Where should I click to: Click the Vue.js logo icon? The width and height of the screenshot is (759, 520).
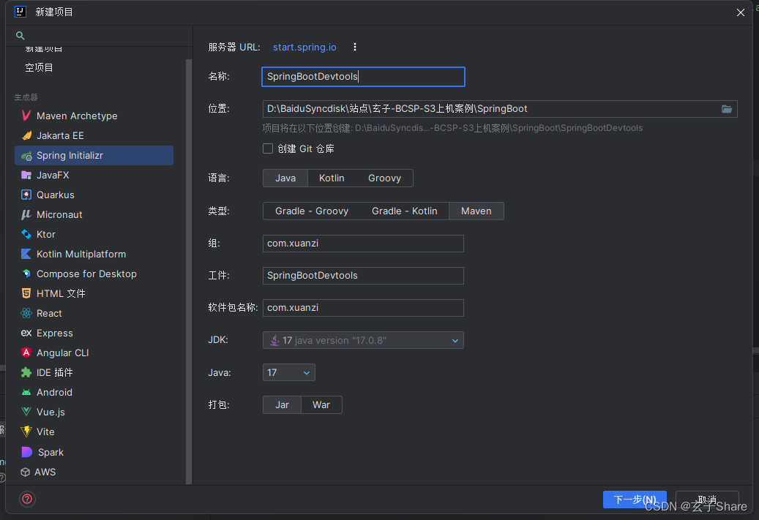point(26,412)
